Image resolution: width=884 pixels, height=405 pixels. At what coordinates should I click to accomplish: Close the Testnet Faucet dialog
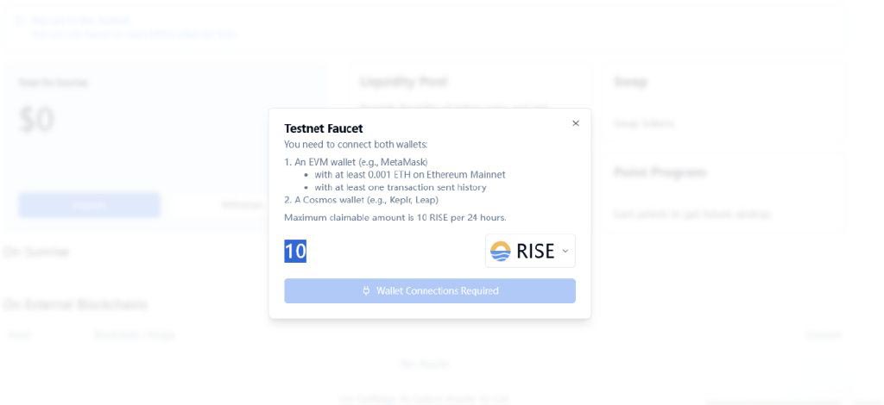(575, 123)
